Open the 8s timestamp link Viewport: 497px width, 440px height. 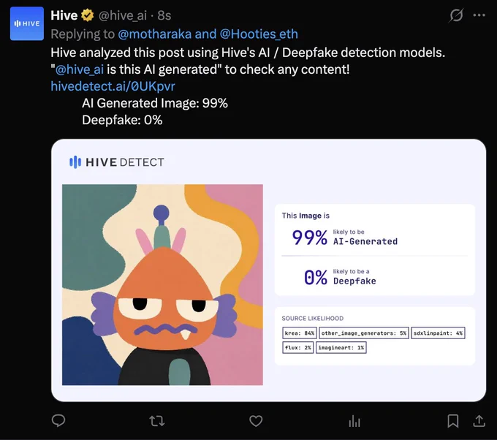pos(164,15)
